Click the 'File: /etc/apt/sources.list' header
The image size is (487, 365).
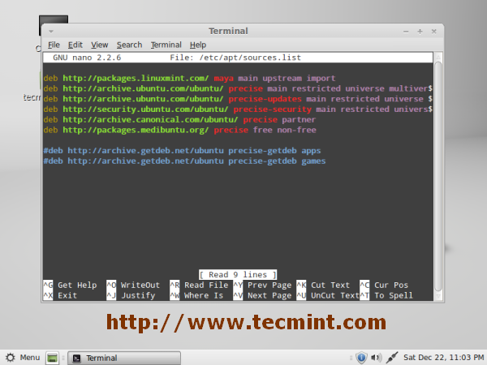(x=235, y=58)
